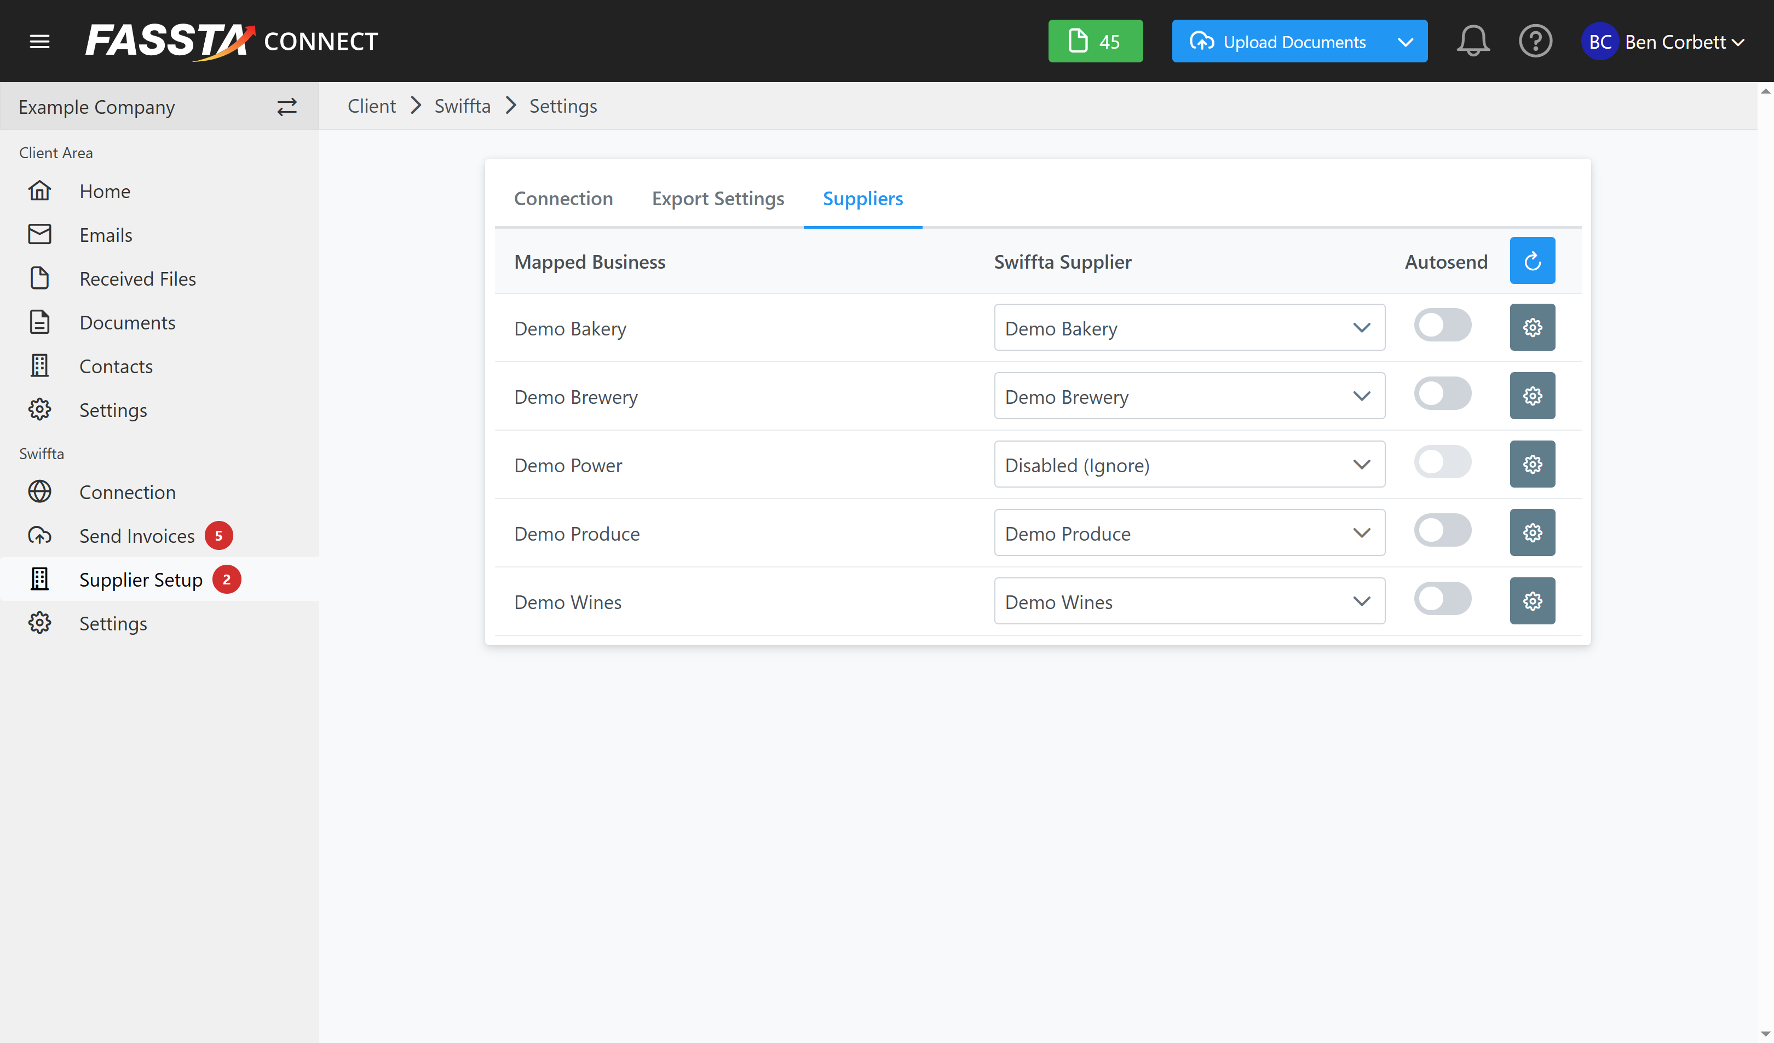Switch to the Connection tab
The height and width of the screenshot is (1043, 1774).
click(x=563, y=199)
